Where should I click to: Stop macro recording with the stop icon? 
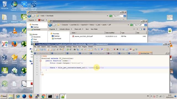(117, 50)
